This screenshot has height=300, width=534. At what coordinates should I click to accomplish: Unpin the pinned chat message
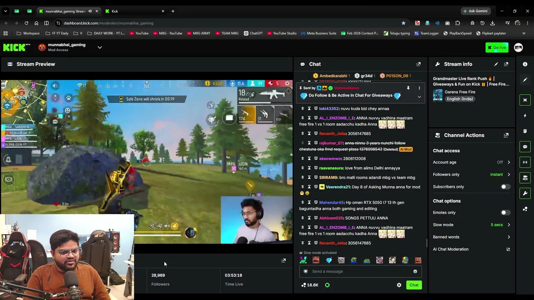pos(408,88)
